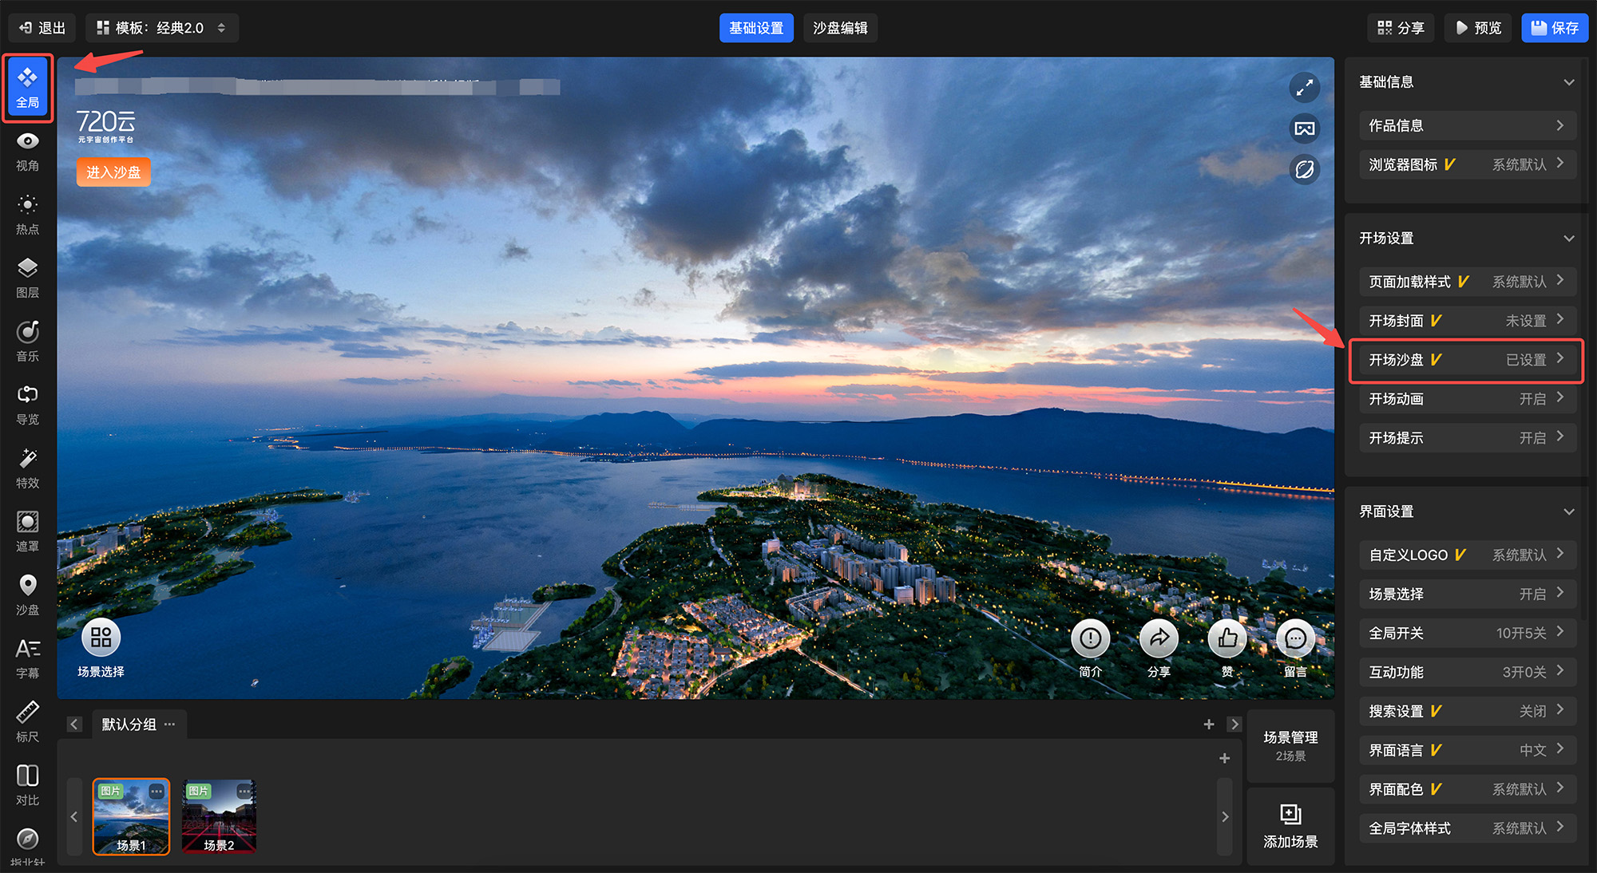Select the 特效 effects wand icon
The width and height of the screenshot is (1597, 873).
tap(27, 468)
